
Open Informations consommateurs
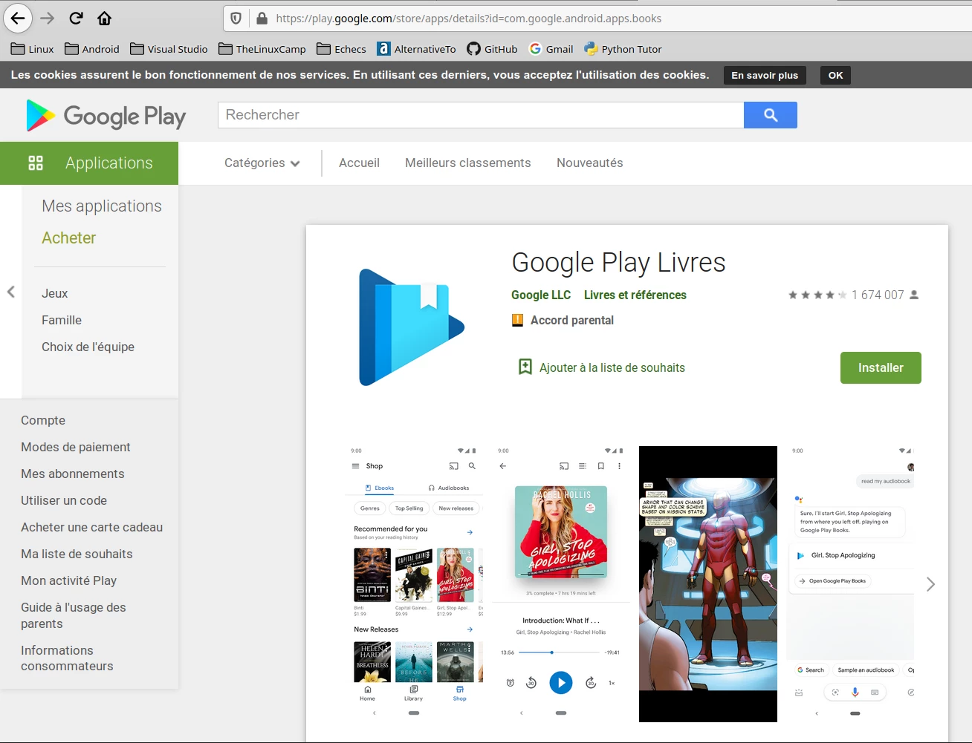pos(67,658)
